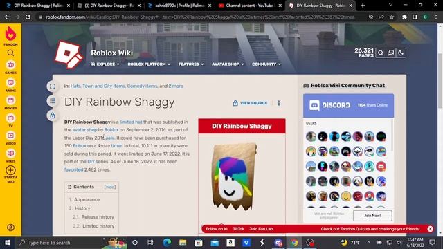Switch to xchris8790x Profile tab
The height and width of the screenshot is (249, 443).
[180, 6]
